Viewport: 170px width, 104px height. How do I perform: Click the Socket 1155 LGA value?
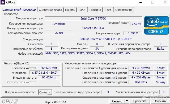93,28
